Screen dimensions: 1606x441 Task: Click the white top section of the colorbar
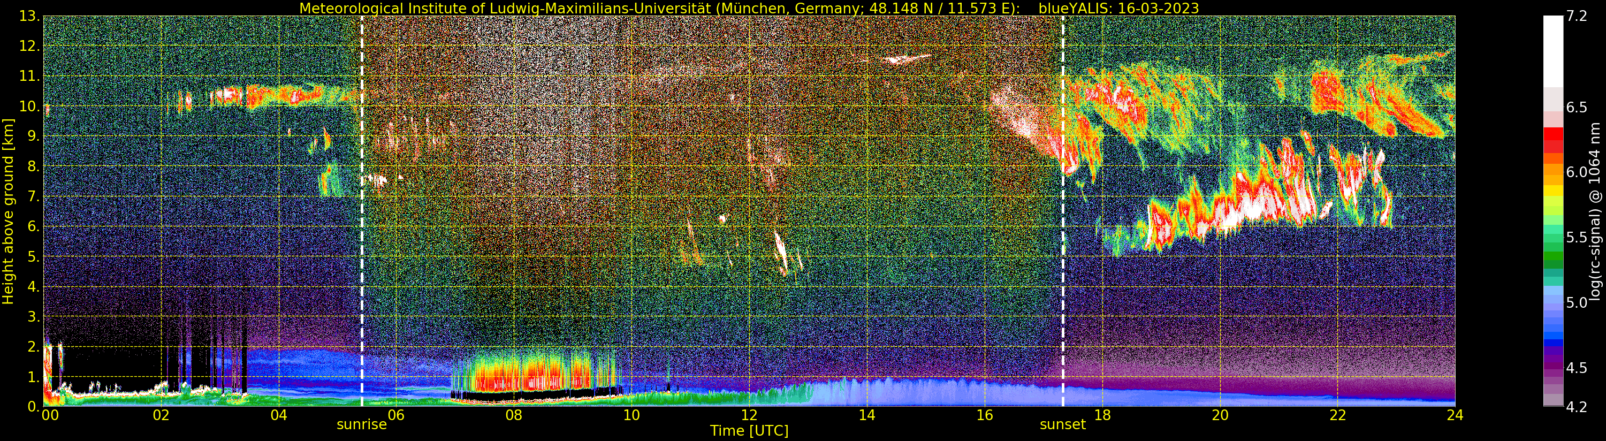(1553, 51)
